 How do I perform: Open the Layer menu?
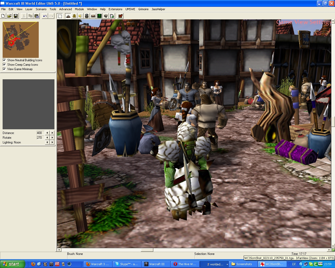pos(29,9)
